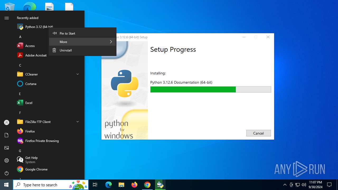The height and width of the screenshot is (190, 338).
Task: Jump to letter C section header
Action: [x=20, y=65]
